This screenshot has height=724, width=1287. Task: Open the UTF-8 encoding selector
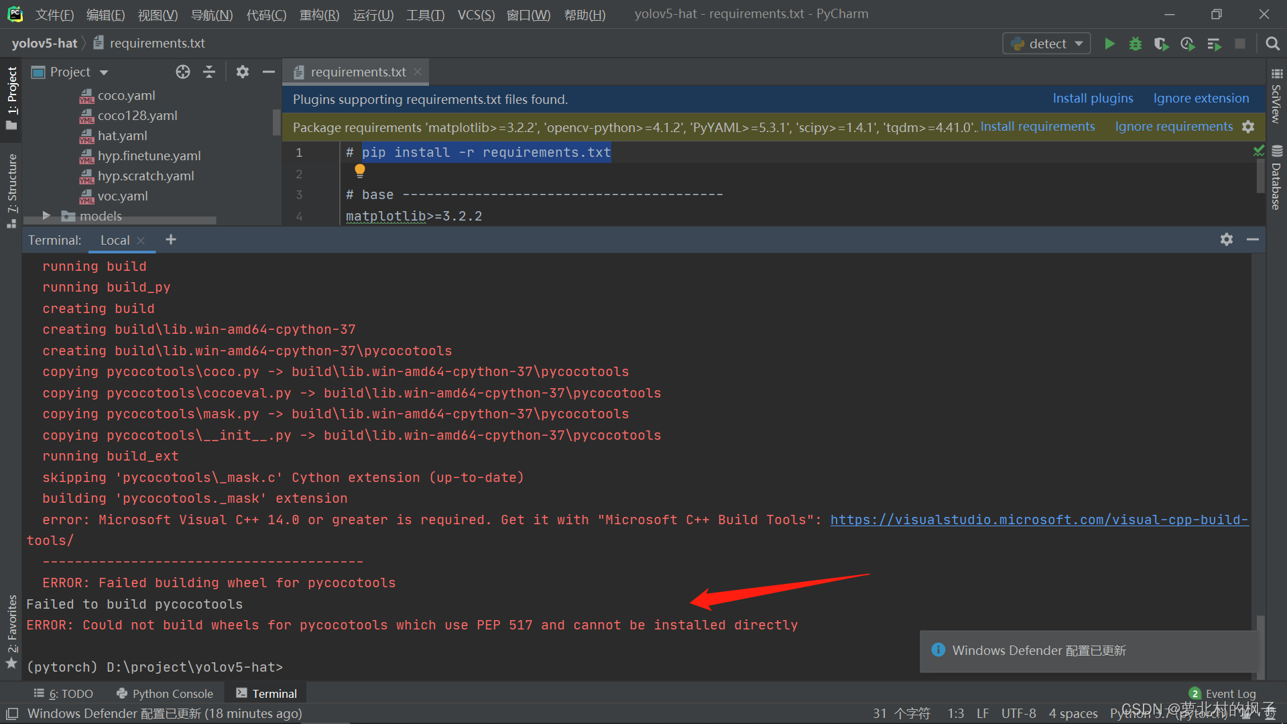click(1019, 713)
